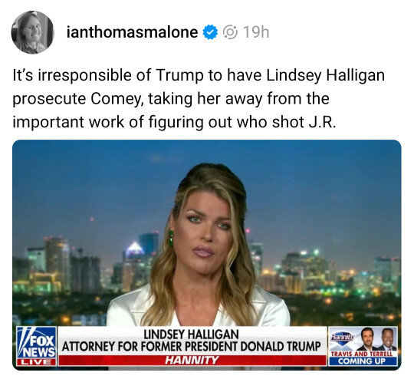Click the post text about Lindsey Halligan
The height and width of the screenshot is (379, 414).
[199, 98]
